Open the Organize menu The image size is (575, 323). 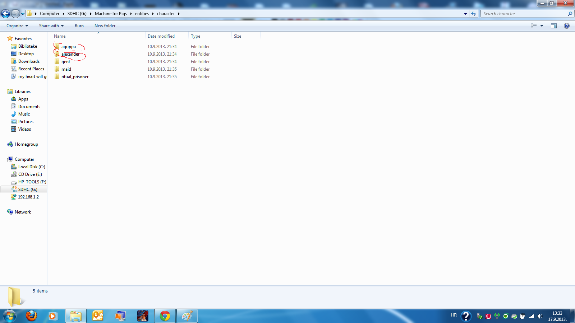tap(17, 26)
